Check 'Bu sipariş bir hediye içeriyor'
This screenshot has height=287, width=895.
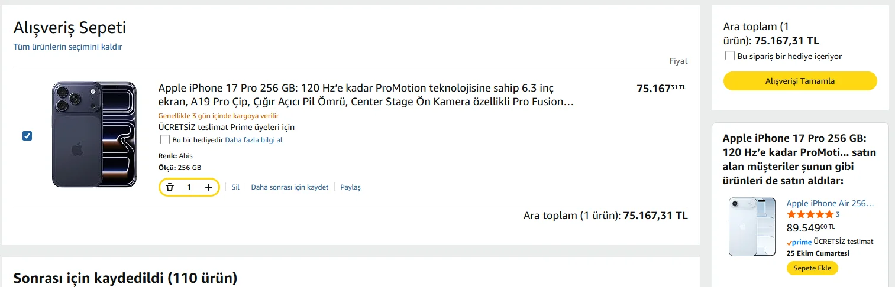pos(730,56)
